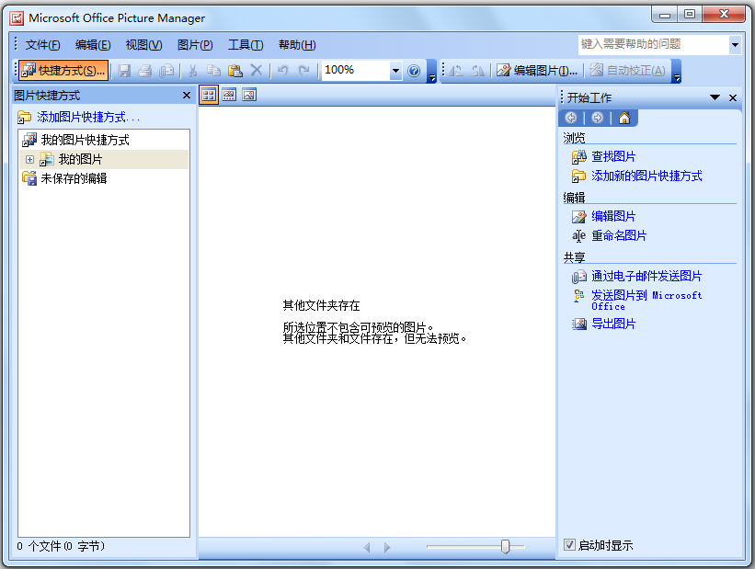The height and width of the screenshot is (569, 755).
Task: Click the 查找图片 link
Action: (x=613, y=156)
